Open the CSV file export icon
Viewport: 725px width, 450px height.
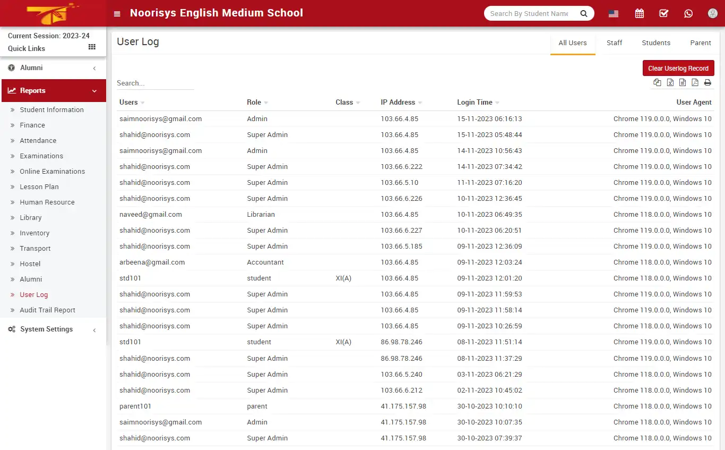(x=683, y=82)
